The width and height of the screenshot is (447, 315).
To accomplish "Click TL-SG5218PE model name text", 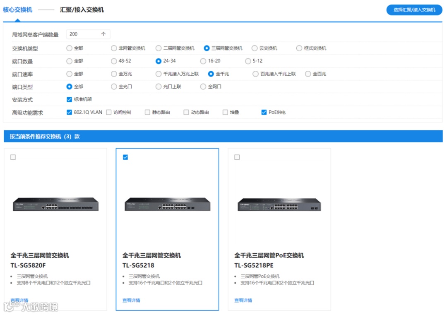I will click(254, 265).
